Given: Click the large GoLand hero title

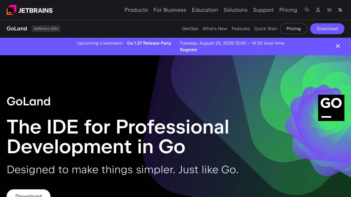Looking at the screenshot, I should click(x=29, y=101).
